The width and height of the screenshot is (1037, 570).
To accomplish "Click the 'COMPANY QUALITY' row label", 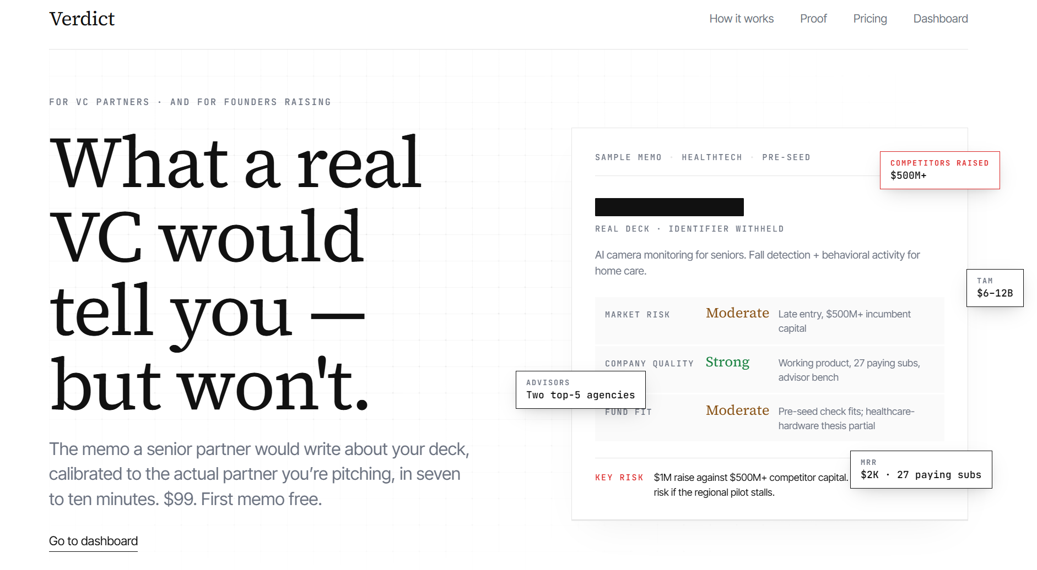I will (x=649, y=364).
